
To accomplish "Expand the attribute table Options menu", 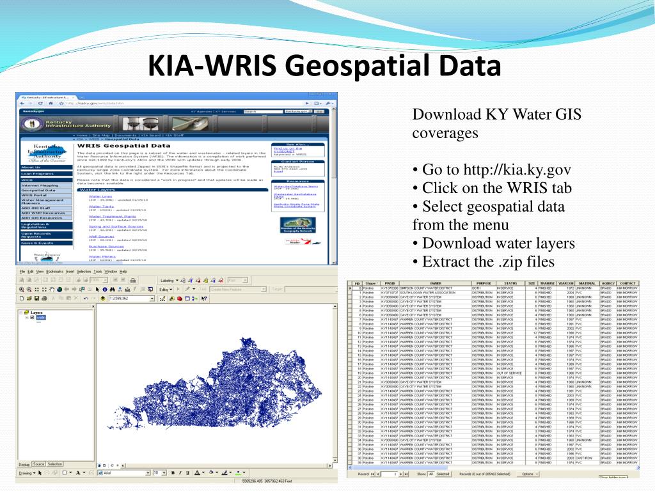I will (528, 474).
